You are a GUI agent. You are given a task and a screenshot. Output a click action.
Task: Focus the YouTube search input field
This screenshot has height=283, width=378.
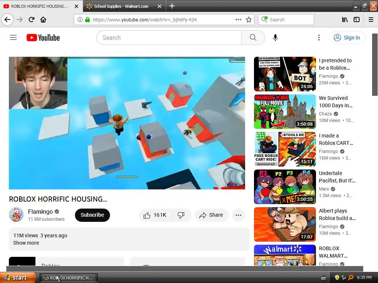click(169, 38)
